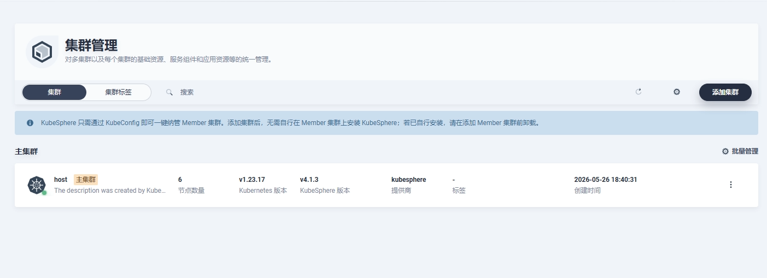This screenshot has height=278, width=767.
Task: Click the creation time 2026-05-26 18:40:31
Action: coord(606,180)
